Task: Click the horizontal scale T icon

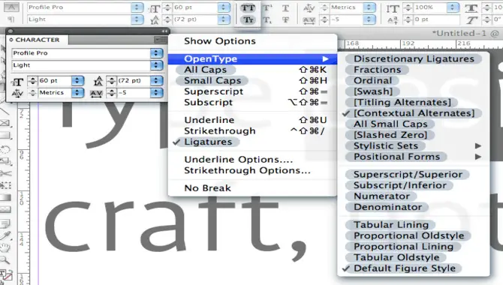Action: (x=471, y=8)
